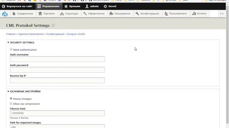Open the Пользователи menu
Viewport: 229px width, 128px height.
[176, 14]
